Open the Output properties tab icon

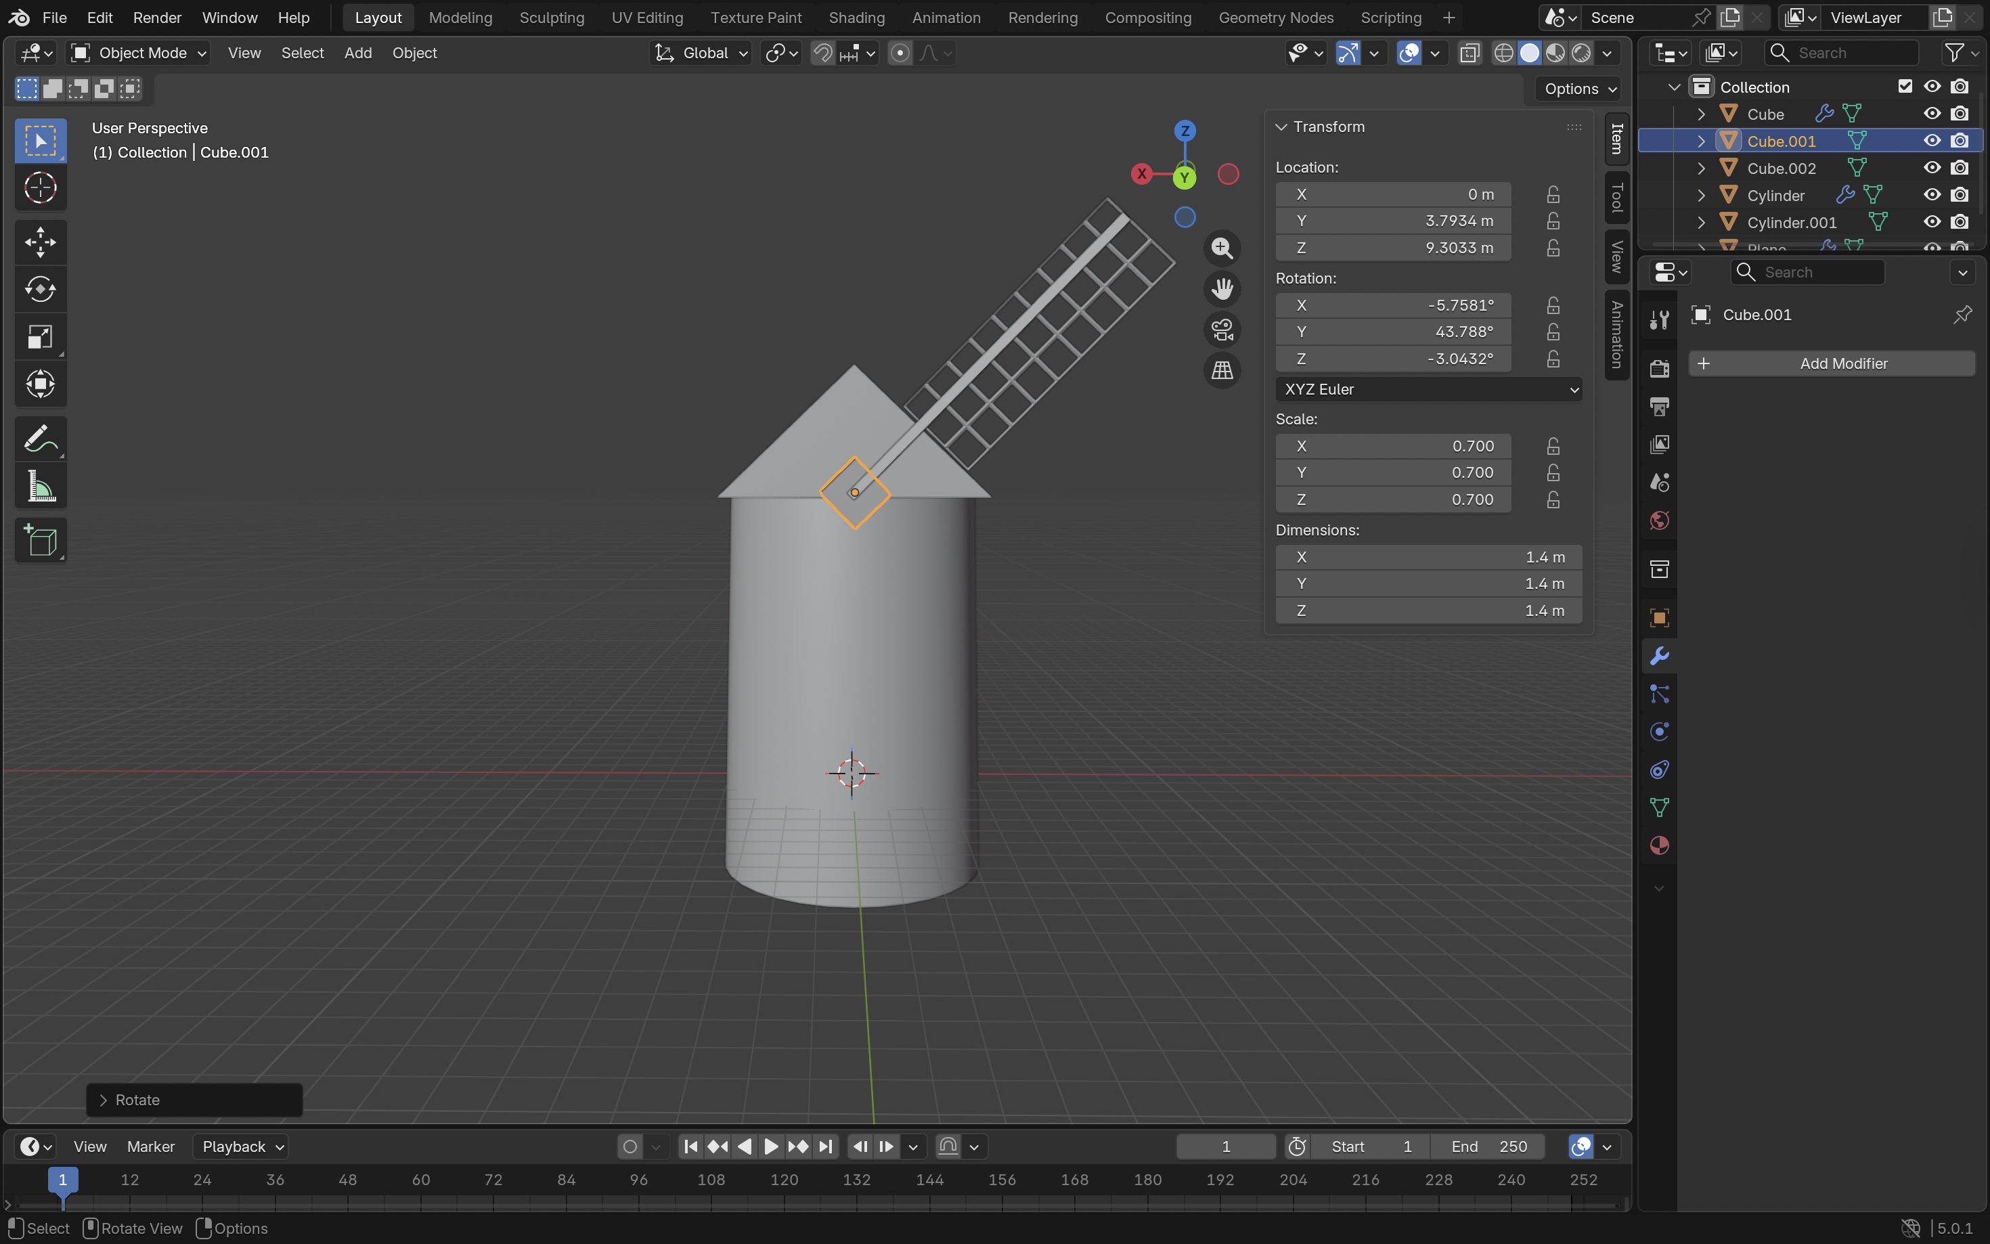1659,407
